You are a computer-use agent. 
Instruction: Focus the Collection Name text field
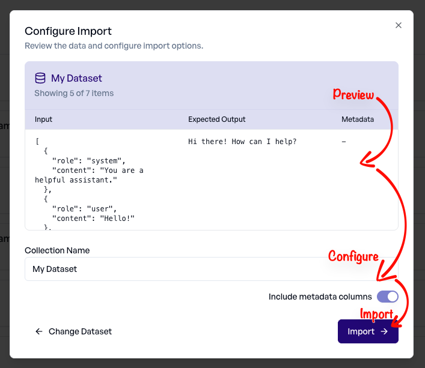[x=180, y=269]
